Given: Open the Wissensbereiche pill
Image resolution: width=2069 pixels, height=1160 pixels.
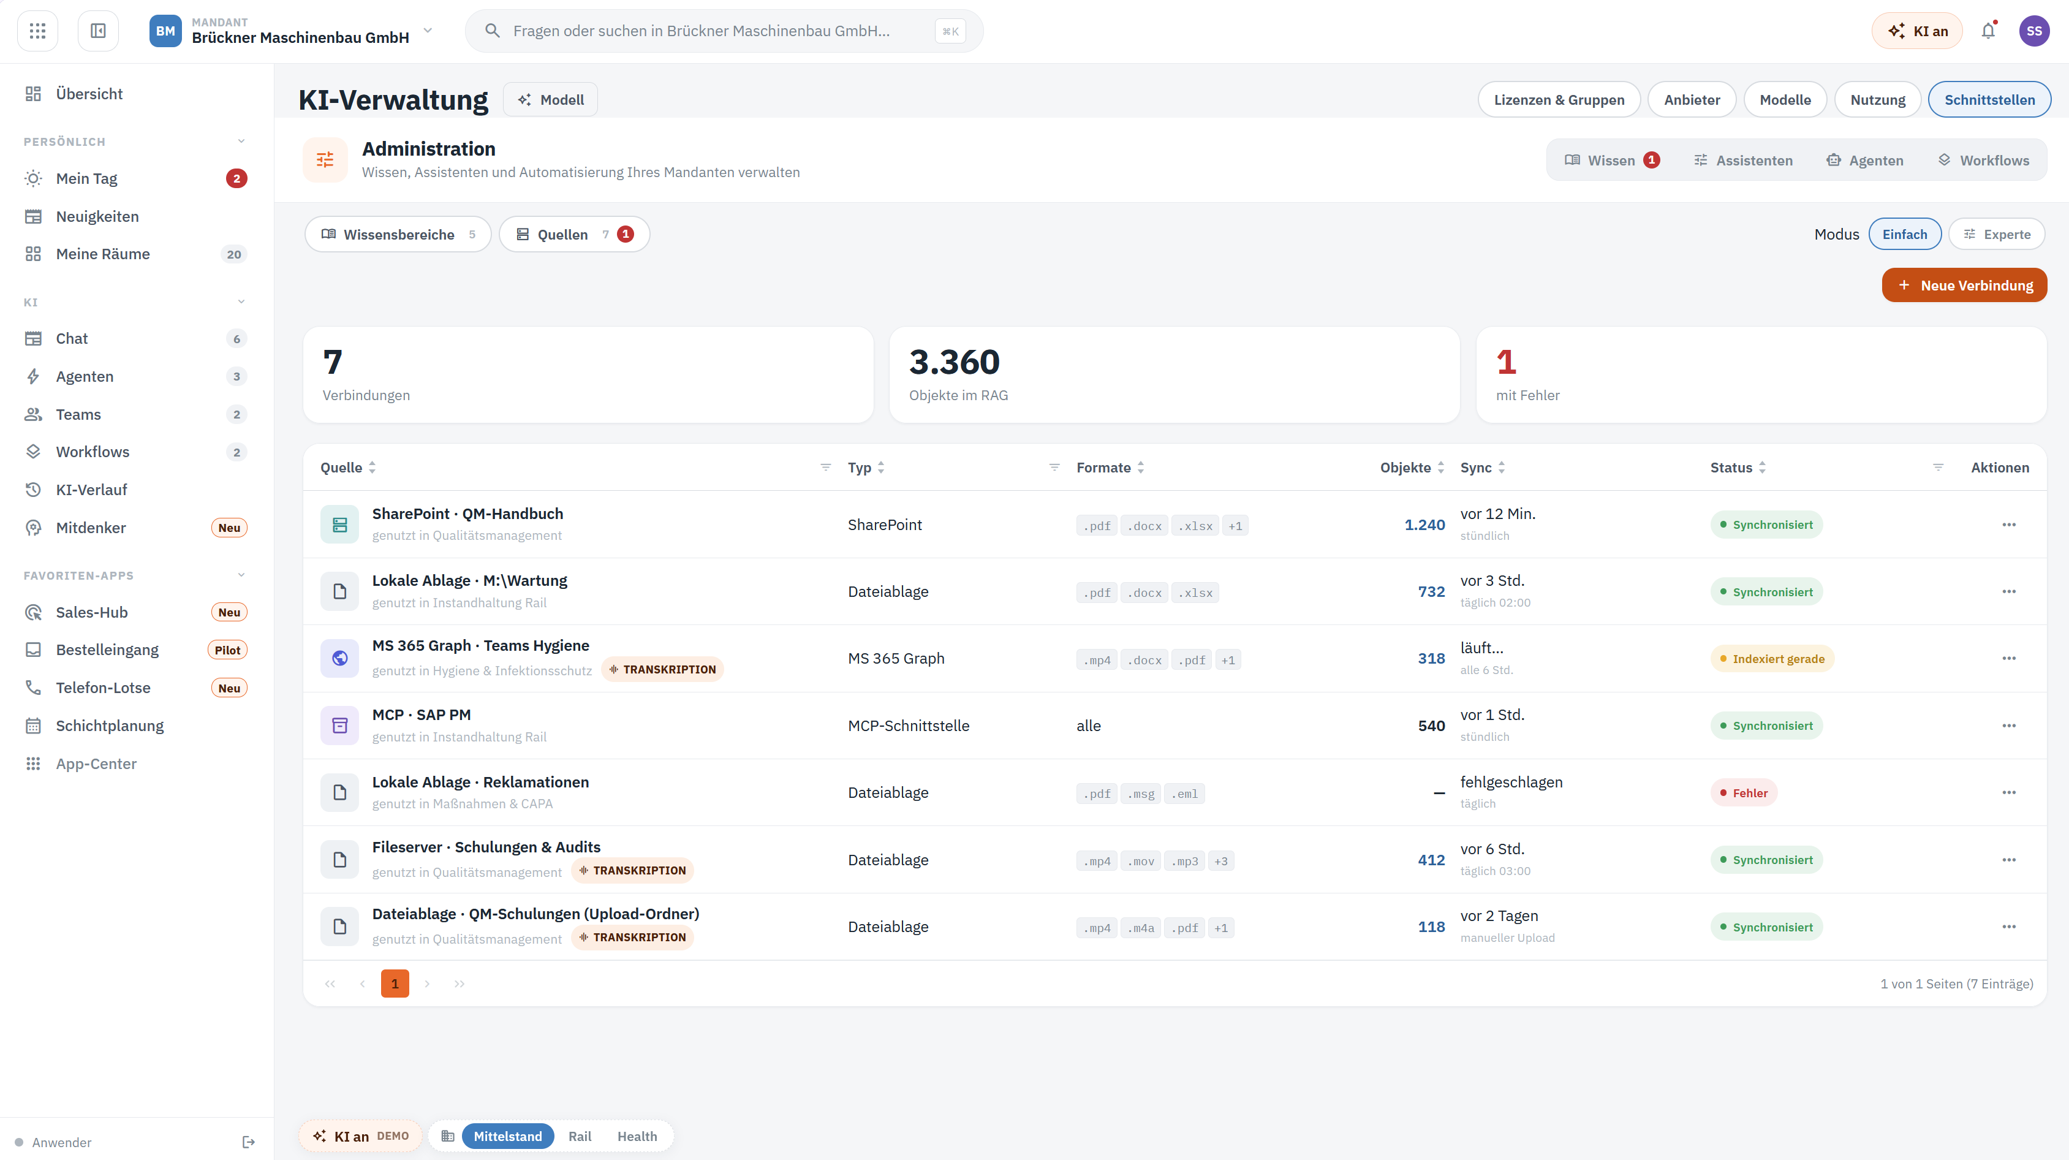Looking at the screenshot, I should [x=398, y=233].
